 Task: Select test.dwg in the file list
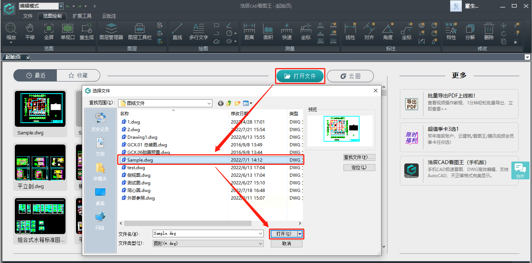(136, 168)
